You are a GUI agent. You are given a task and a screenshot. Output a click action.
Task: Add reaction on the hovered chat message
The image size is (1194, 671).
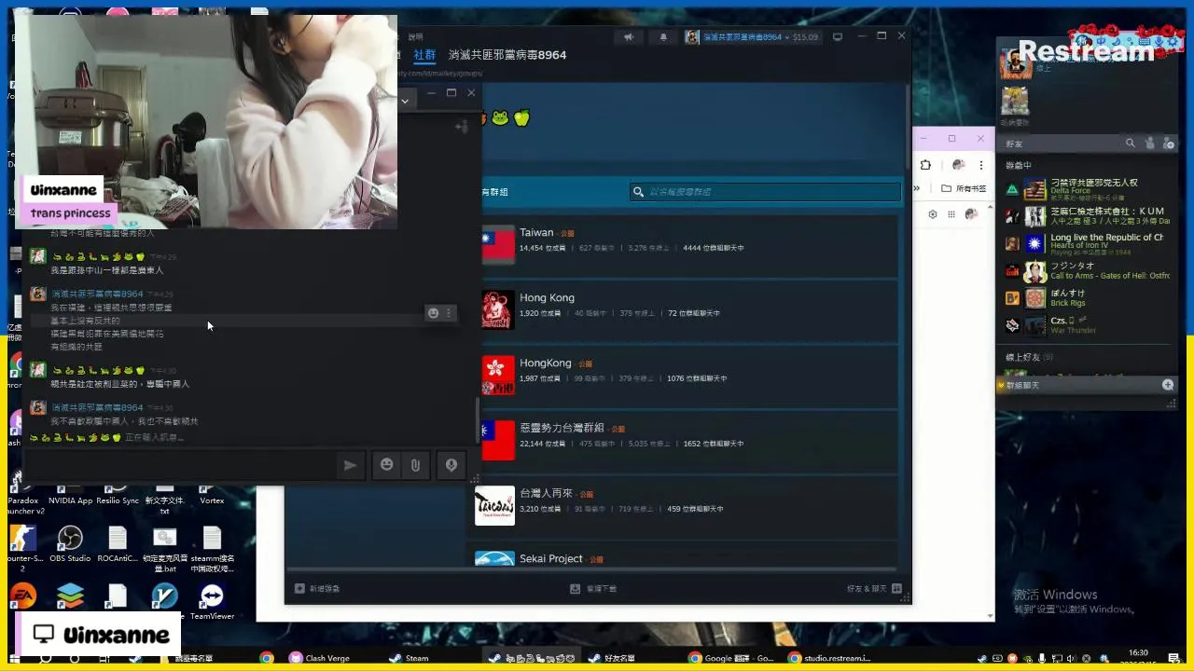(433, 313)
